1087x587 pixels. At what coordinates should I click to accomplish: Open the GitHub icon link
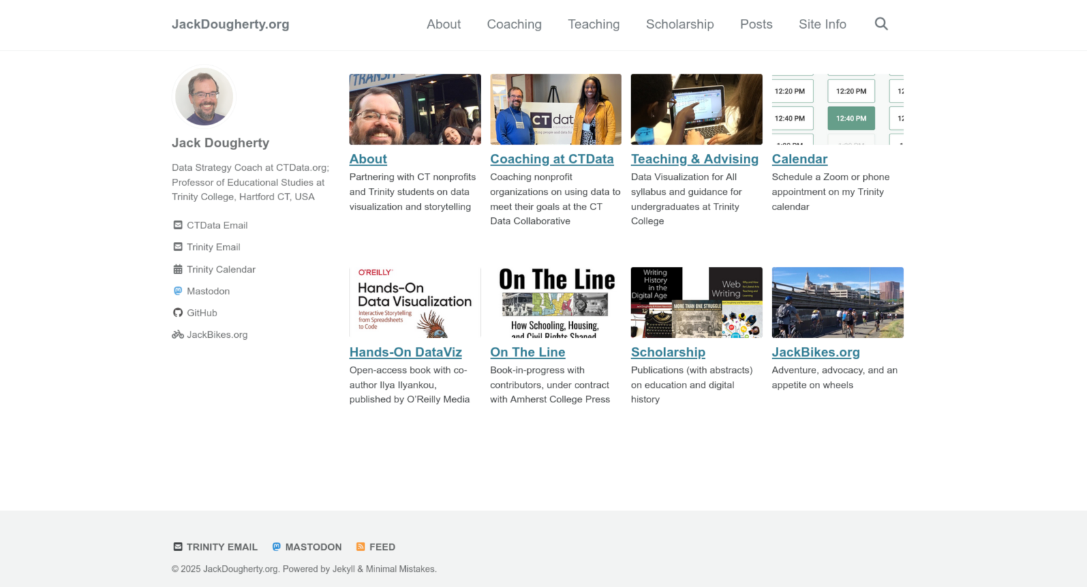tap(177, 312)
